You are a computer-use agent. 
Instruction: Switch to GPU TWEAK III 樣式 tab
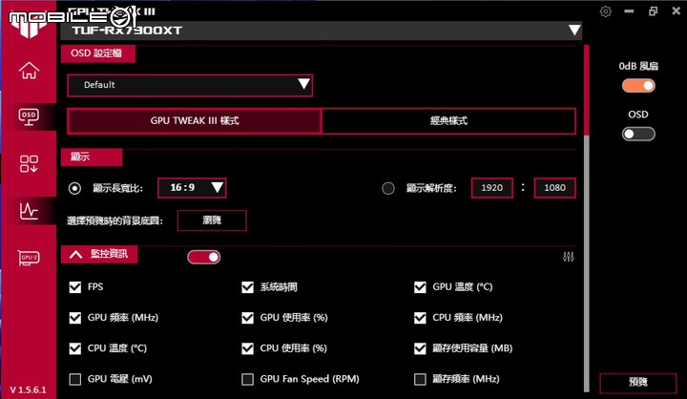pyautogui.click(x=195, y=120)
